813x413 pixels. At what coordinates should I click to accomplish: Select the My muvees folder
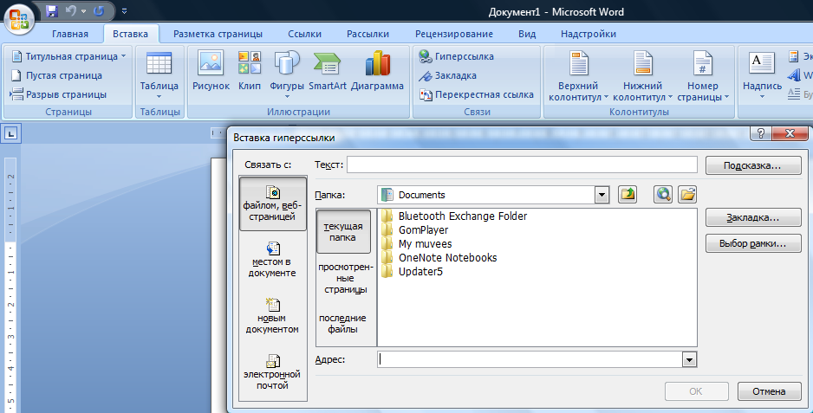[416, 244]
